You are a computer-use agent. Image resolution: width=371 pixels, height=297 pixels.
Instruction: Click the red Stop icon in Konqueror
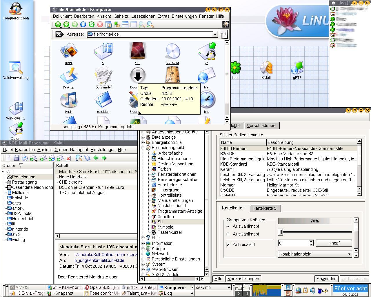[100, 25]
